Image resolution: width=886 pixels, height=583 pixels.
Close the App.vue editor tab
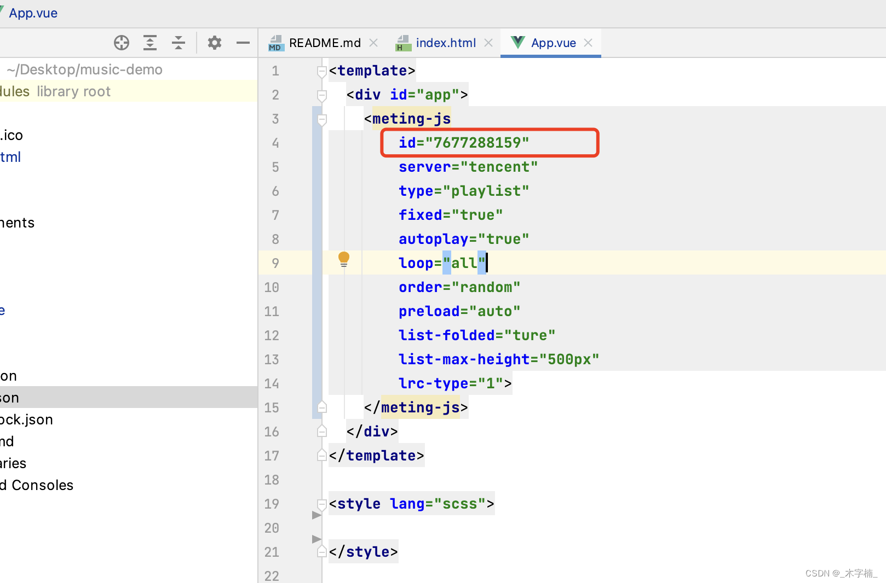coord(588,43)
